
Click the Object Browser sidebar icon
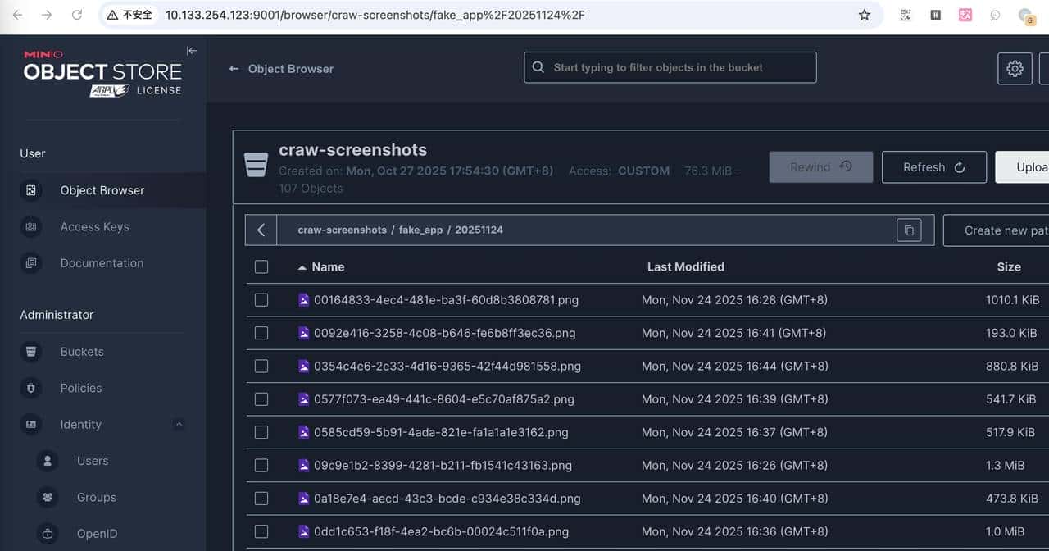31,190
